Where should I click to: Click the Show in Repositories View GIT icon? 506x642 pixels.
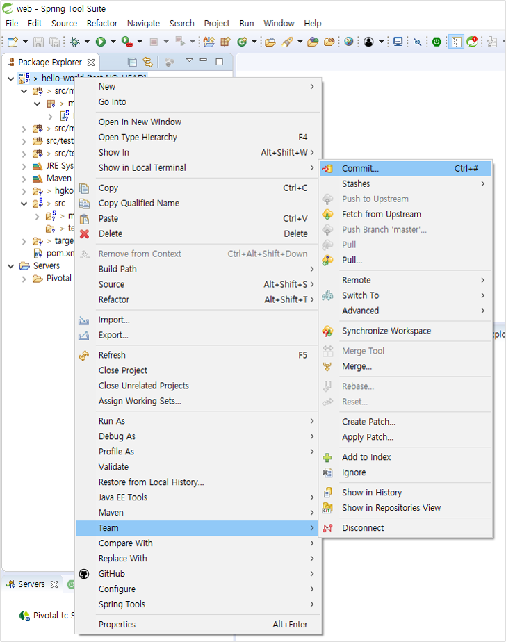coord(327,508)
